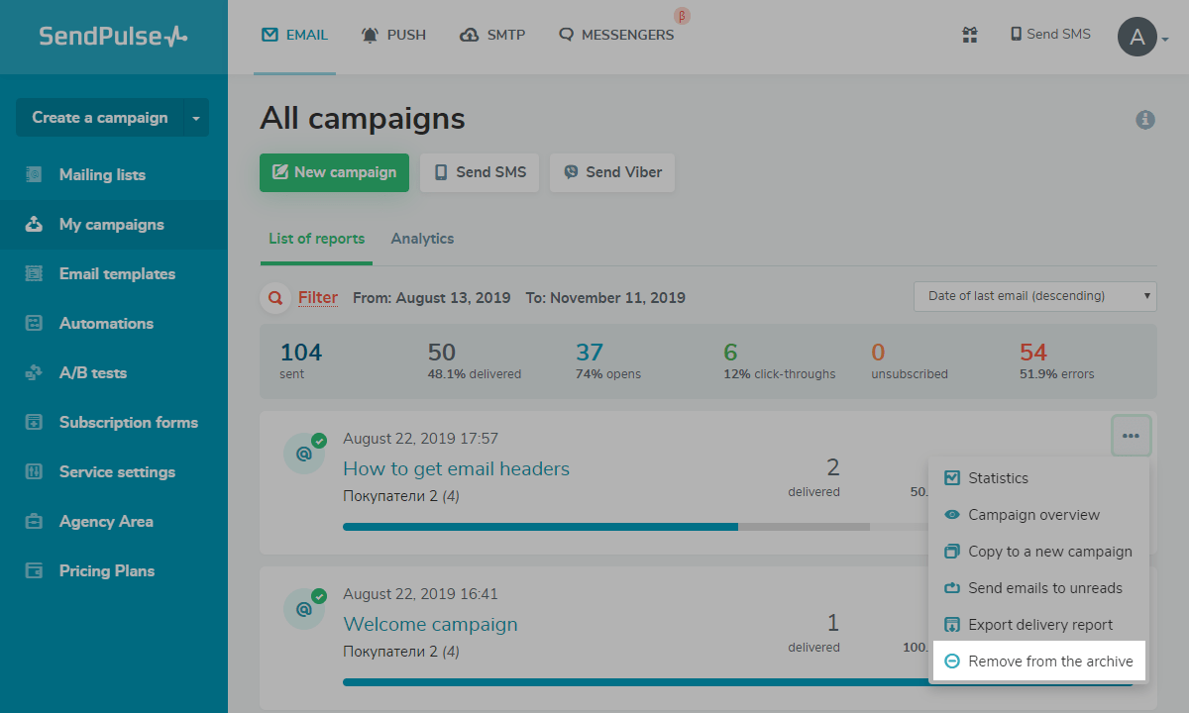This screenshot has height=713, width=1189.
Task: Select Send emails to unreads option
Action: [x=1045, y=588]
